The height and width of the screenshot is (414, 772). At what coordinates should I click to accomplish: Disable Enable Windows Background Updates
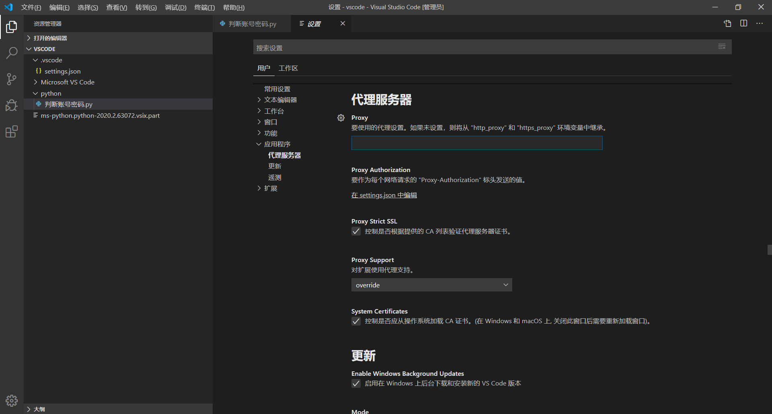(x=356, y=383)
